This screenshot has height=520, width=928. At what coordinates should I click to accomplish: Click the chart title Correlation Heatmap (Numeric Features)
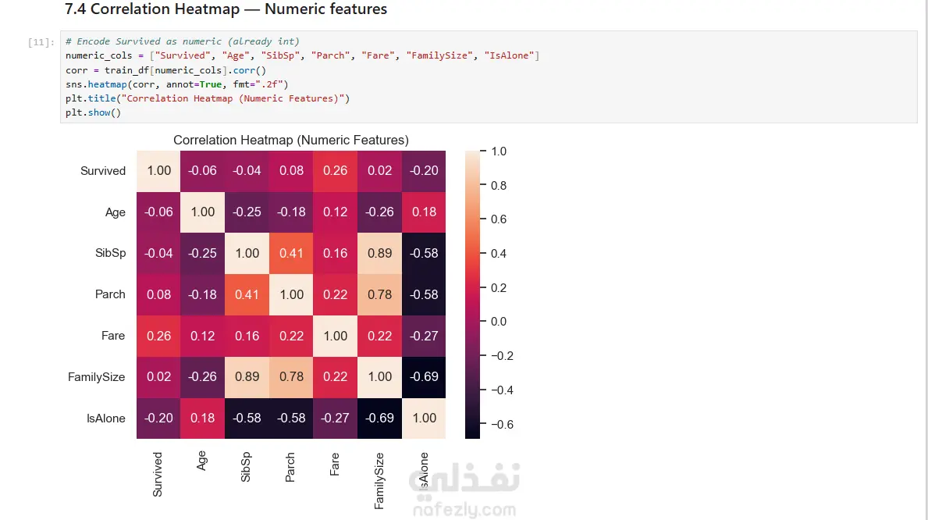291,141
